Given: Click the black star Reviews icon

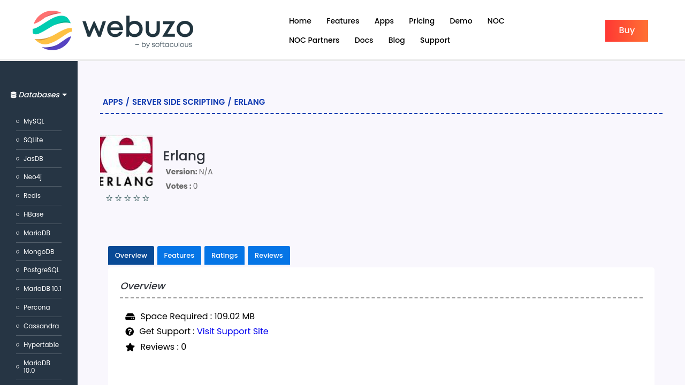Looking at the screenshot, I should click(x=130, y=347).
